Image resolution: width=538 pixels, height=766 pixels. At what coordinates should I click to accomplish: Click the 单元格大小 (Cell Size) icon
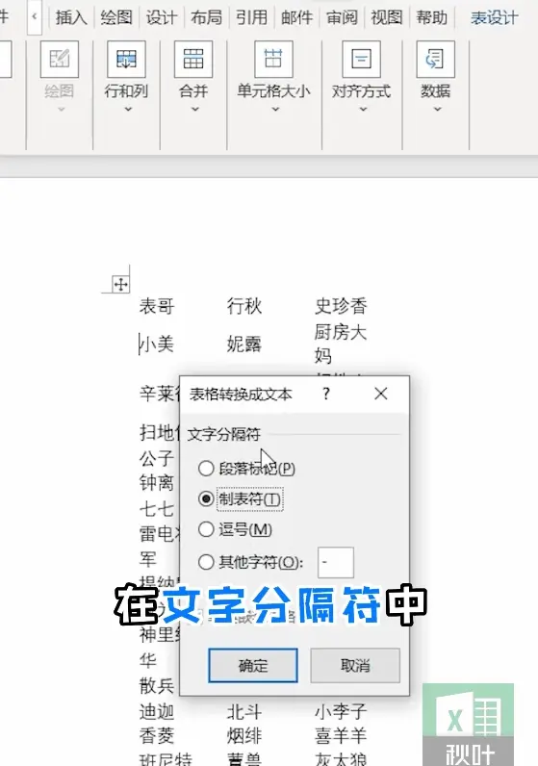273,60
